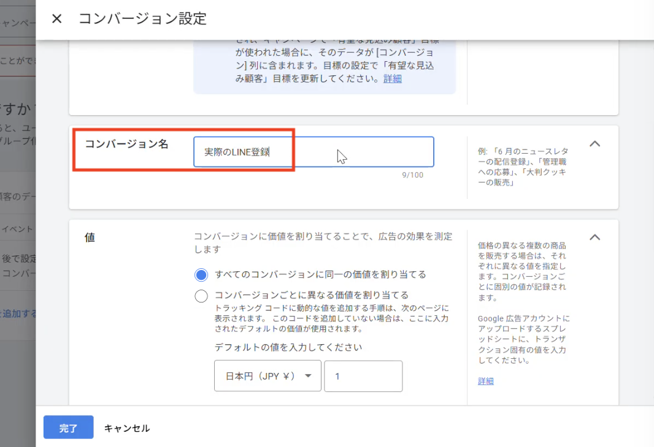Select すべてのコンバージョンに同一の価値を割り当てる
This screenshot has width=654, height=447.
[x=201, y=274]
